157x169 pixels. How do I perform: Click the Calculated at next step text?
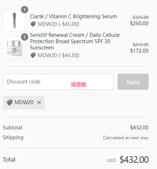coord(126,138)
